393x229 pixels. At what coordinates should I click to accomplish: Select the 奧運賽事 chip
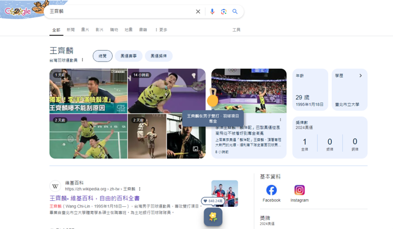(129, 56)
